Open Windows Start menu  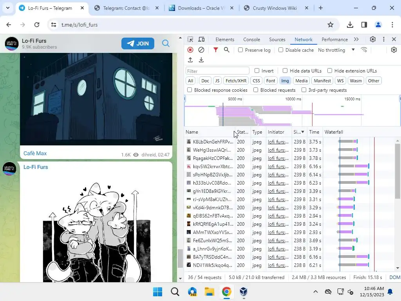(157, 292)
